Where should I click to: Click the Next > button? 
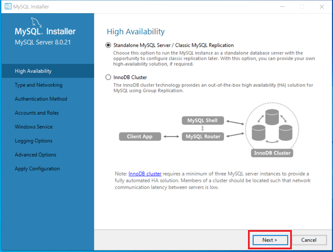pos(270,240)
